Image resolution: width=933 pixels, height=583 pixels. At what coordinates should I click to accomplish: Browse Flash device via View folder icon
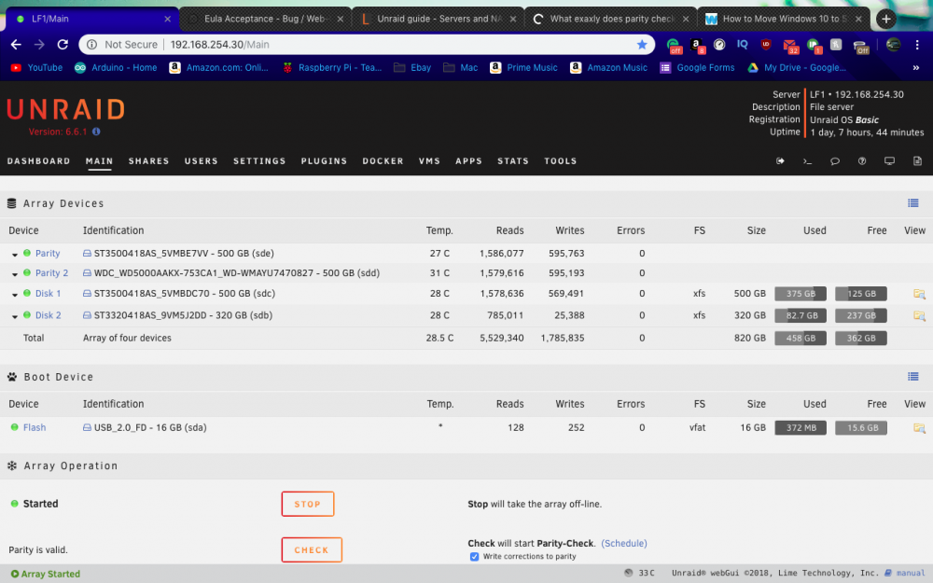[x=919, y=428]
